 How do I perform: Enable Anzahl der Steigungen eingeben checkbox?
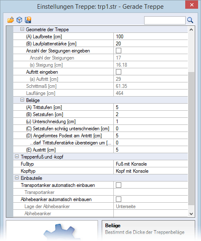(118, 50)
